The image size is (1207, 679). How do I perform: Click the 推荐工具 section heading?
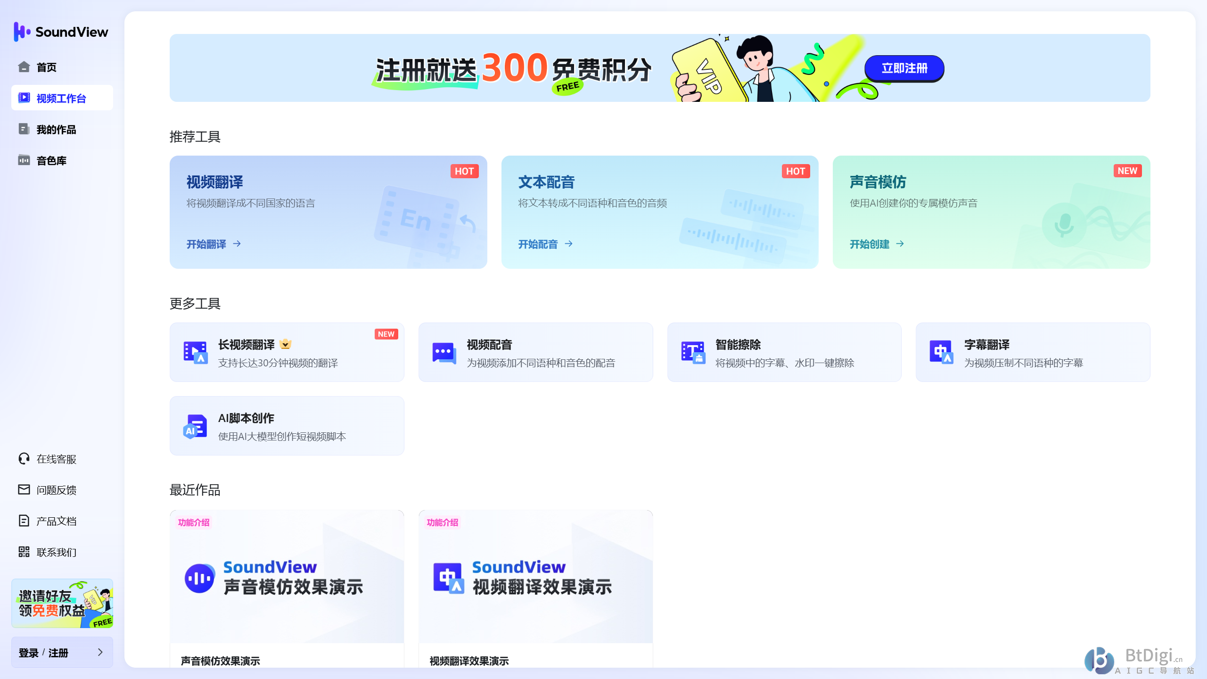[x=195, y=137]
